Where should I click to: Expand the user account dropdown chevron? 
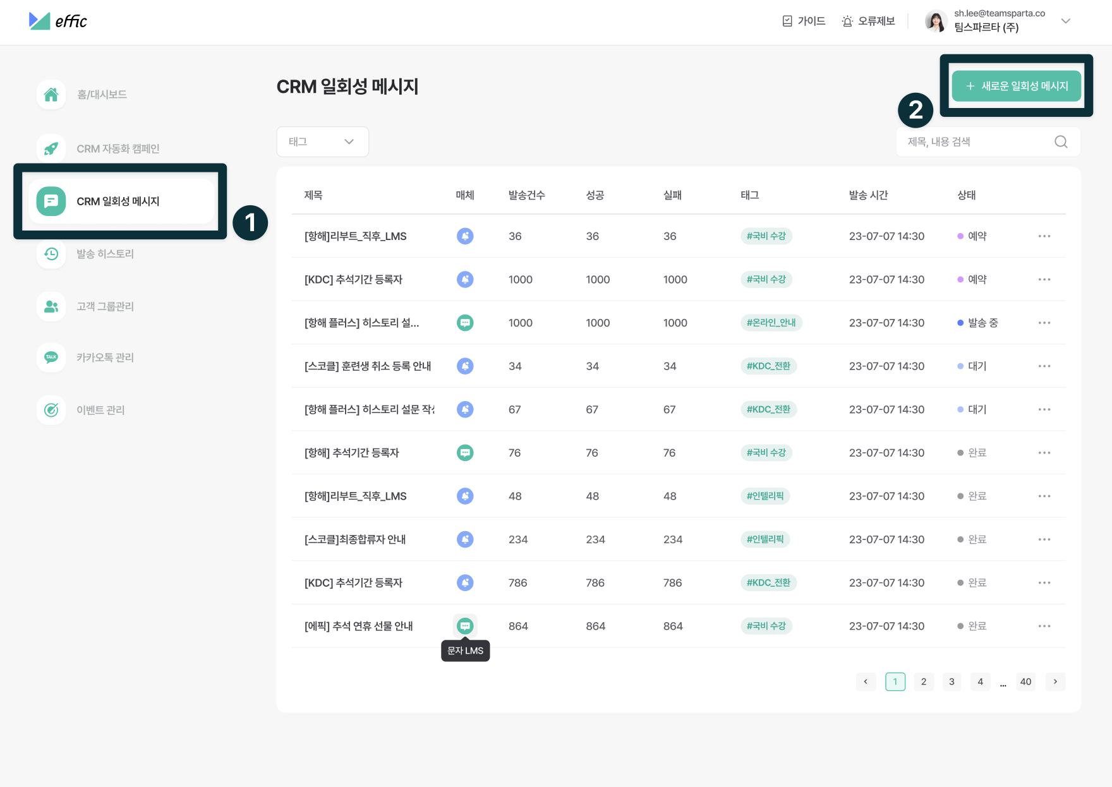pyautogui.click(x=1065, y=21)
